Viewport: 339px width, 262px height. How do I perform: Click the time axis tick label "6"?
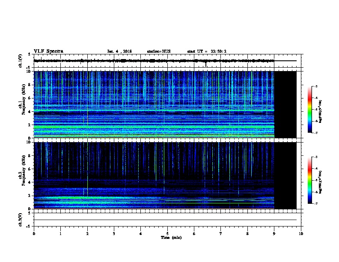pos(194,233)
